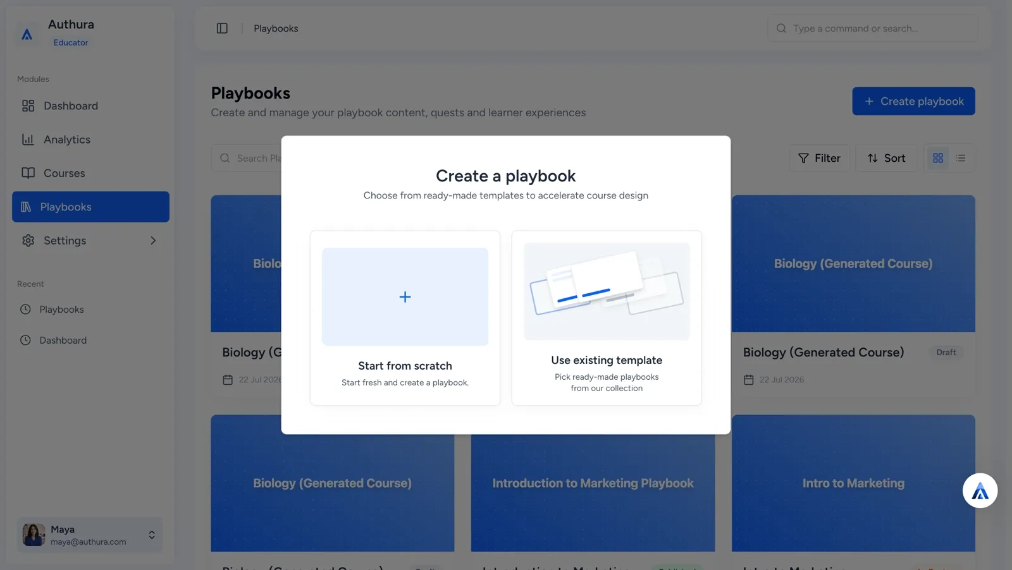1012x570 pixels.
Task: Focus the command or search field
Action: tap(873, 28)
